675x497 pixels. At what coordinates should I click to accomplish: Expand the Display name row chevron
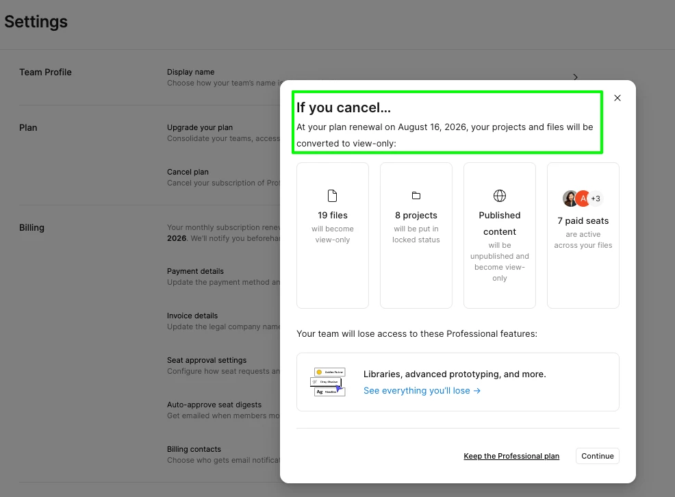click(x=576, y=77)
